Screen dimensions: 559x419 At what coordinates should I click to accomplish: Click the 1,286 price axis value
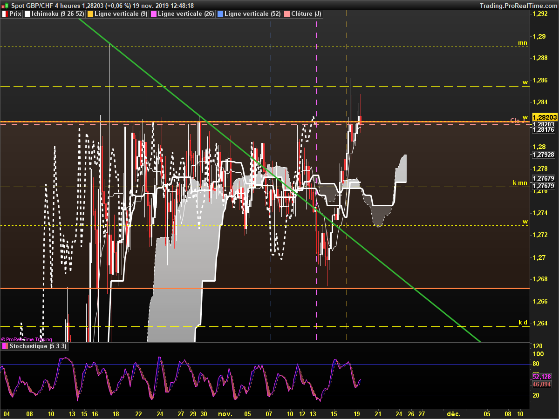(x=540, y=81)
